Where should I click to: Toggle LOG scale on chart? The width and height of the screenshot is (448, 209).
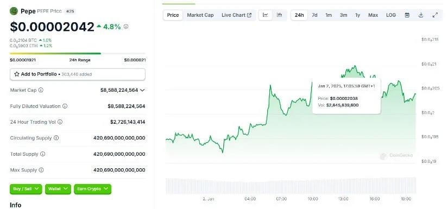pos(391,15)
